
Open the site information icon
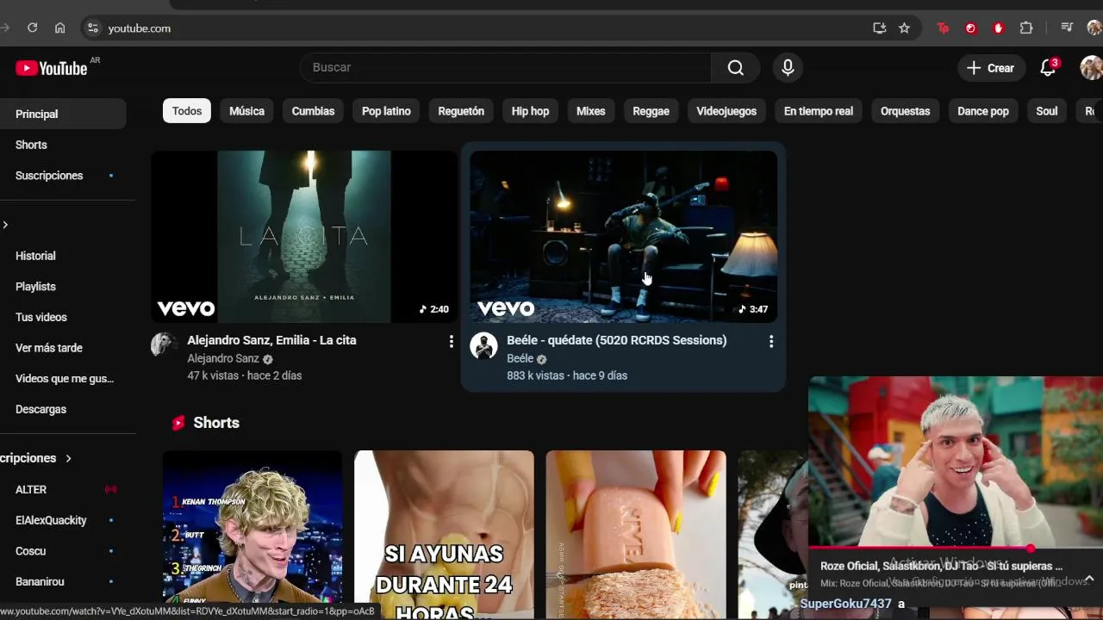click(93, 28)
